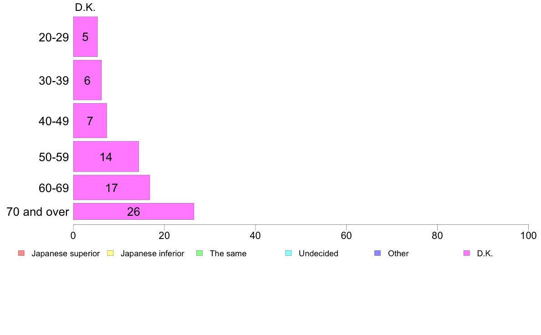This screenshot has width=541, height=335.
Task: Click the 60-69 bar with value 17
Action: (x=111, y=188)
